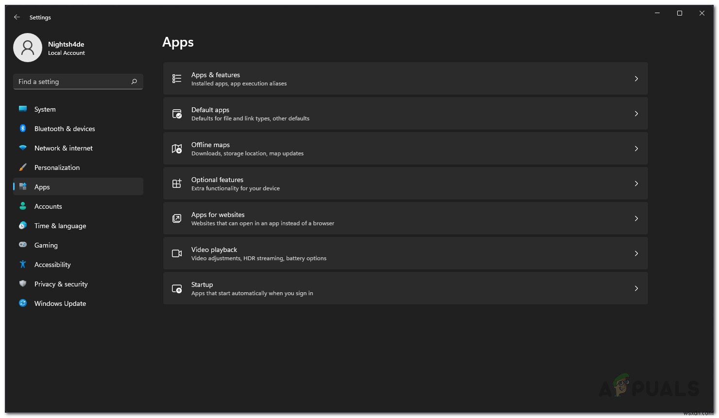The width and height of the screenshot is (719, 418).
Task: Click the Nightsh4de profile picture
Action: 28,48
